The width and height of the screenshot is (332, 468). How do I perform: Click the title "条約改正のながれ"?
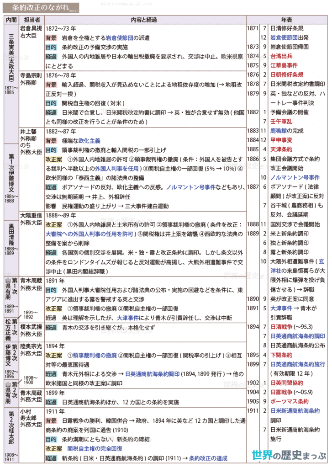tap(41, 7)
